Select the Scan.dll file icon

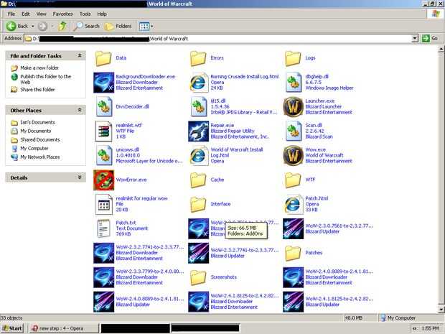click(x=293, y=131)
